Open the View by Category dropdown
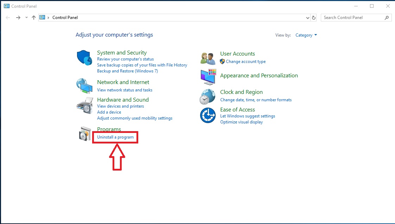Screen dimensions: 395x224 (306, 35)
